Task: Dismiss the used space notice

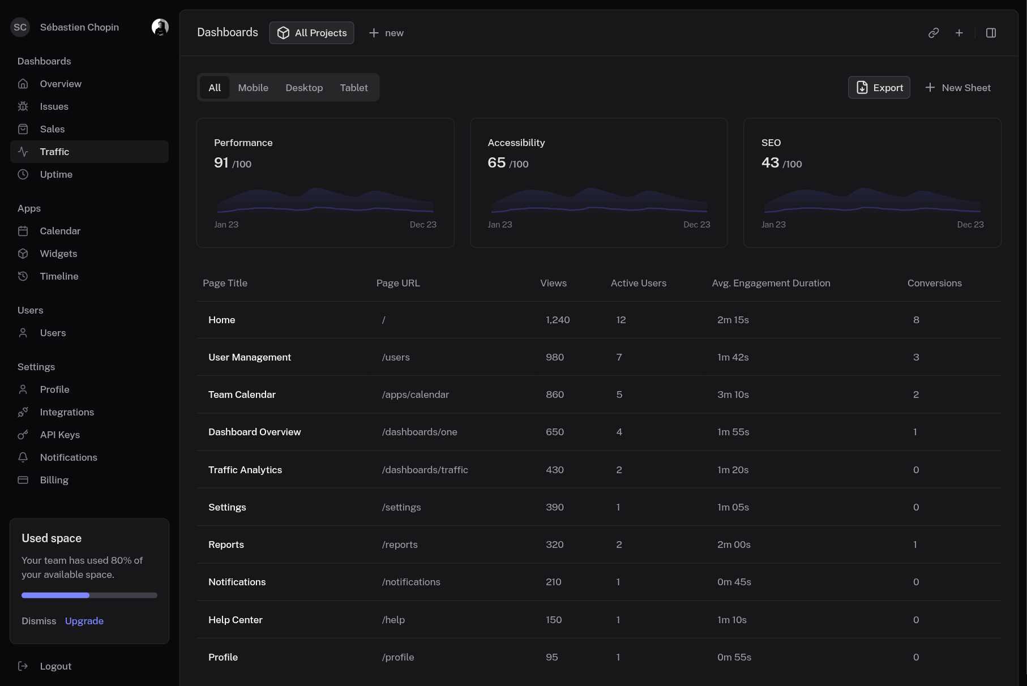Action: (39, 621)
